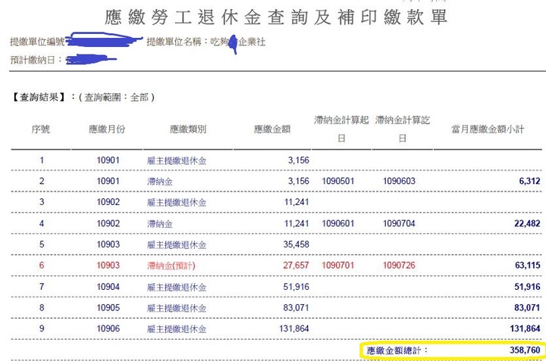The image size is (546, 361).
Task: Click 滯納金 in row 4
Action: coord(160,224)
